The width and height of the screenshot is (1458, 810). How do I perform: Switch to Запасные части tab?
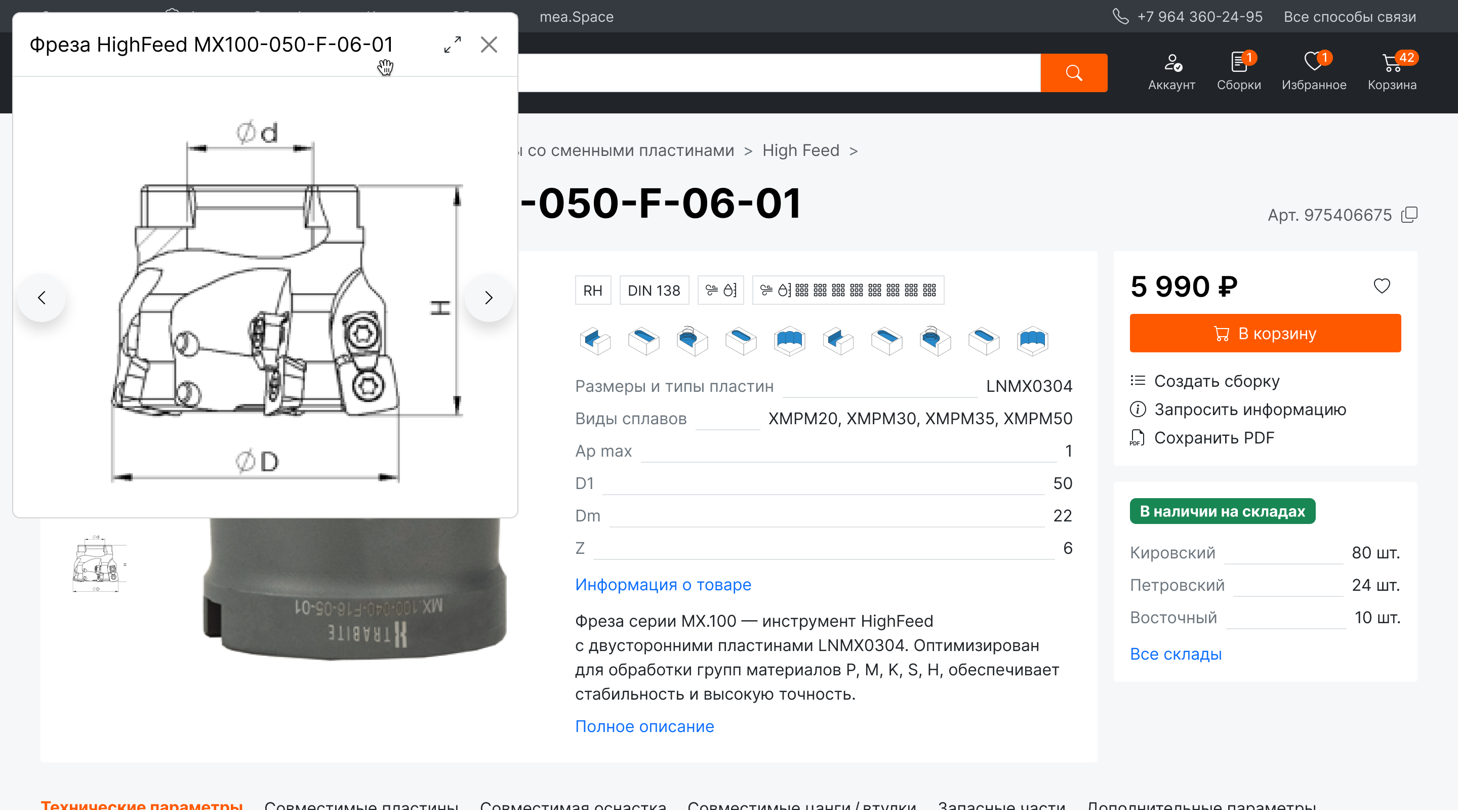[1001, 804]
